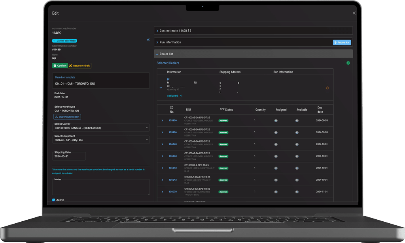Open the Warehouse report
Image resolution: width=405 pixels, height=243 pixels.
click(67, 117)
